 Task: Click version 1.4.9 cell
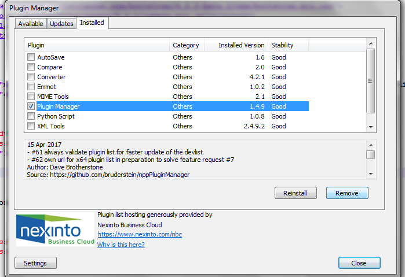click(x=257, y=106)
